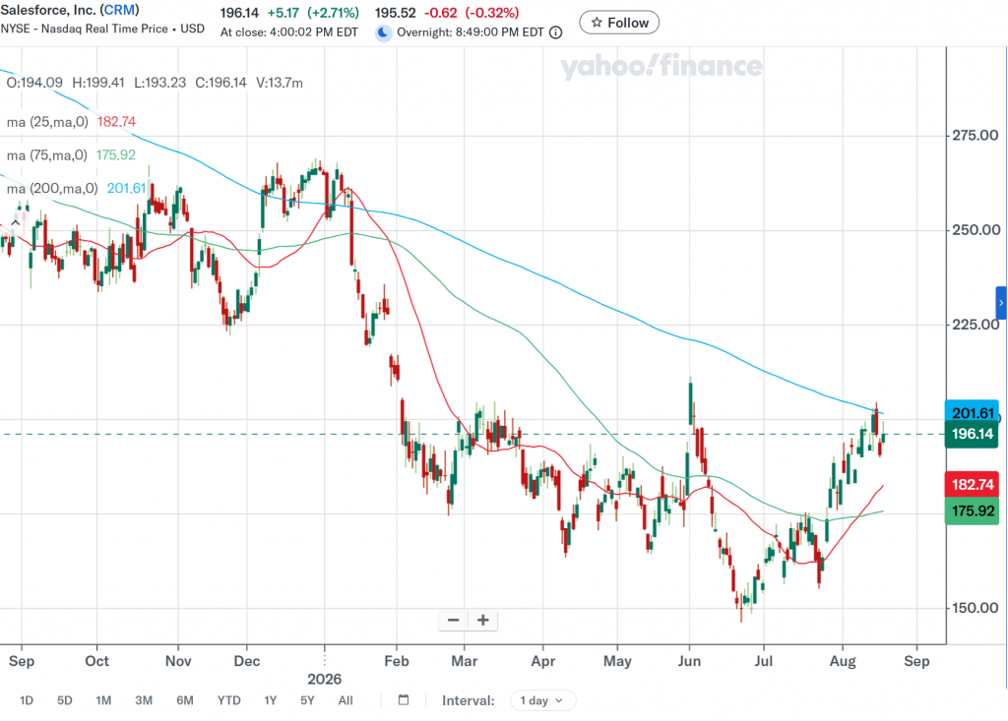Click the Sep label at axis start
Viewport: 1008px width, 721px height.
coord(22,661)
